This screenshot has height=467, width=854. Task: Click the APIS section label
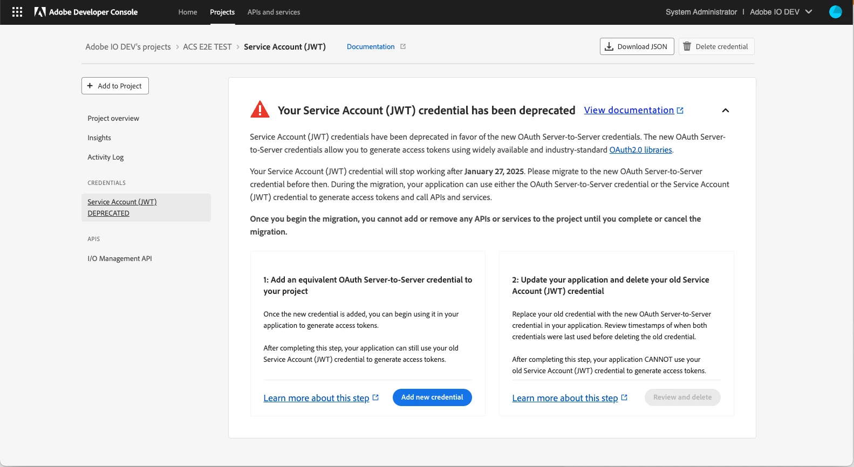(94, 239)
